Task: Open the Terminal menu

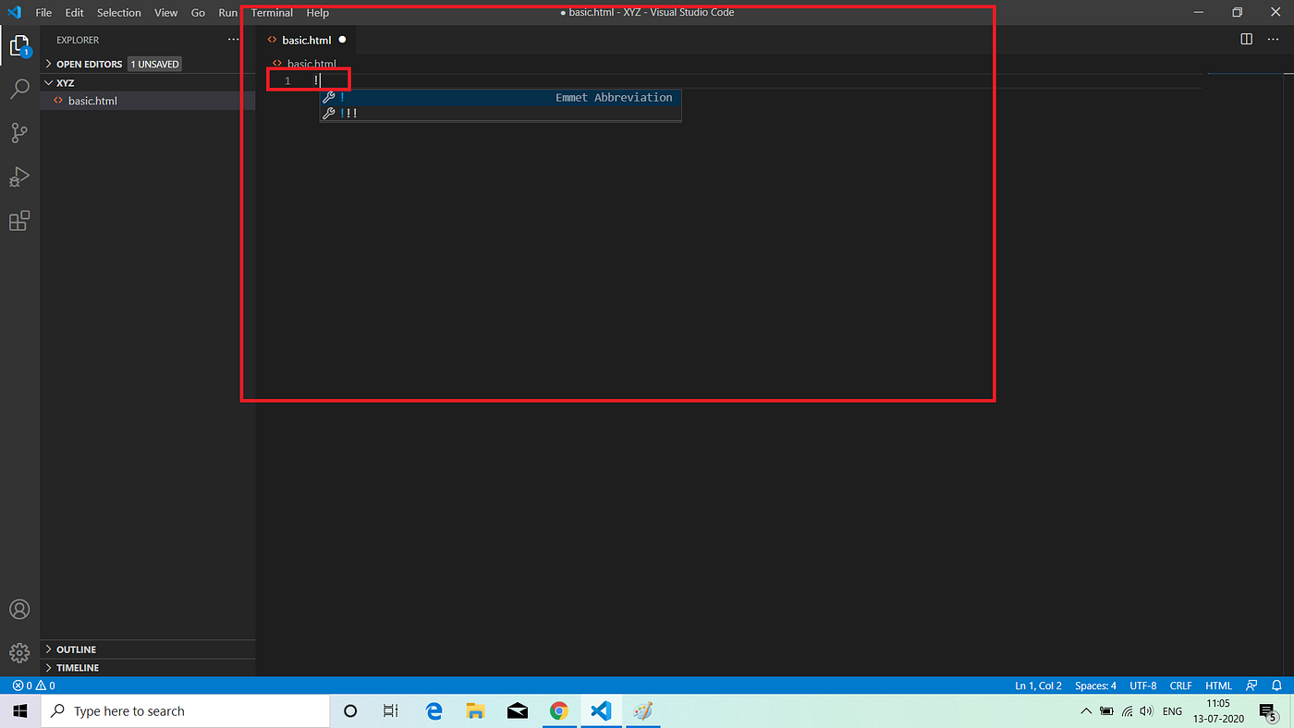Action: [x=272, y=12]
